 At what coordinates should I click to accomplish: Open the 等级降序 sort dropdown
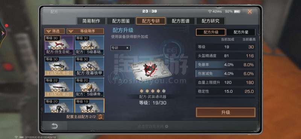pyautogui.click(x=85, y=31)
